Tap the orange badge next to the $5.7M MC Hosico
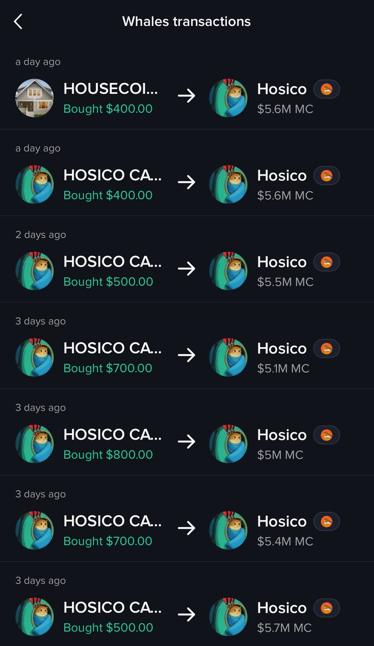374x646 pixels. coord(326,608)
